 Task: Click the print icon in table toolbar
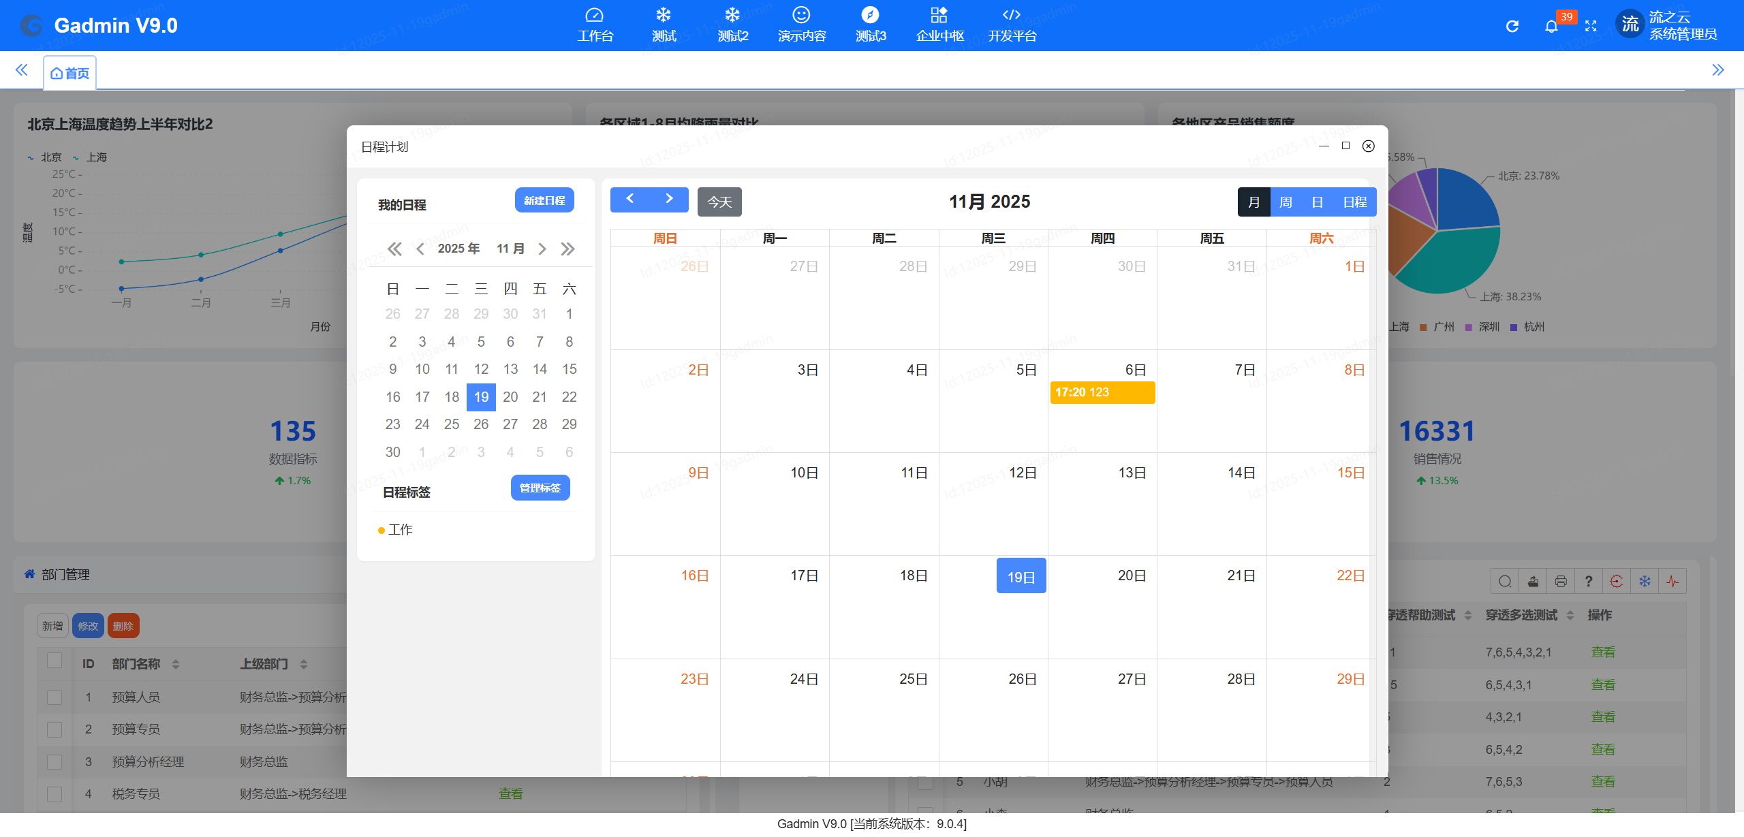click(x=1561, y=581)
